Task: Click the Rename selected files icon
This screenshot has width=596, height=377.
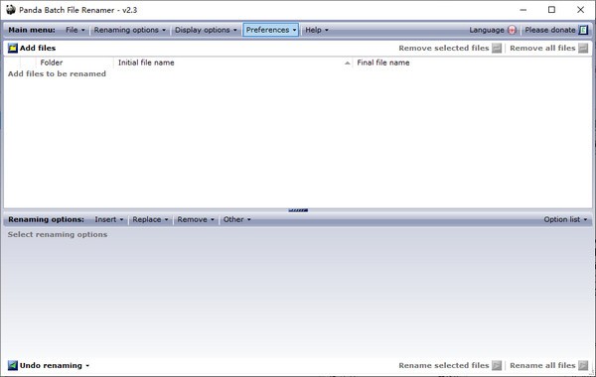Action: click(497, 365)
